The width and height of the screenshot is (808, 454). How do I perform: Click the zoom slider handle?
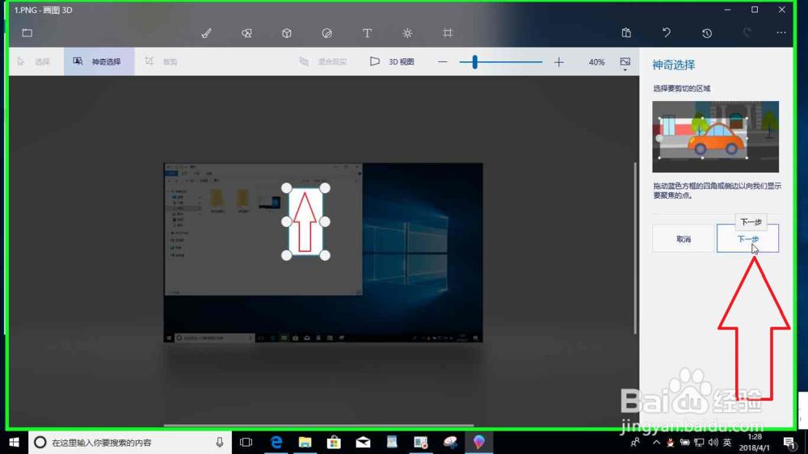point(474,62)
